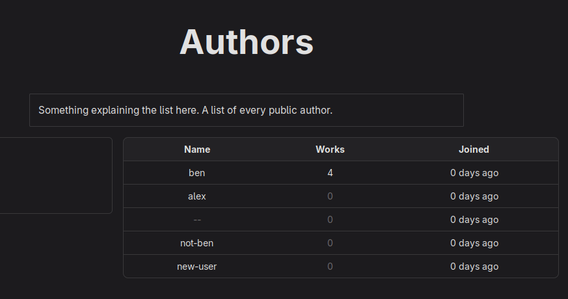Image resolution: width=568 pixels, height=299 pixels.
Task: Click the Authors page heading
Action: [247, 42]
